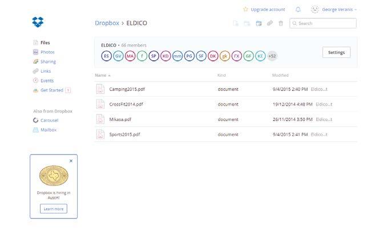Click the new folder toolbar icon

(x=247, y=23)
